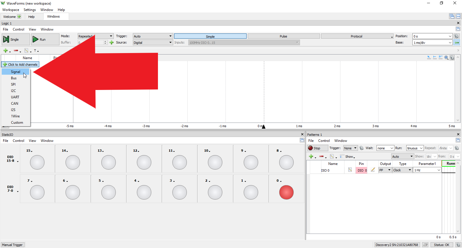This screenshot has width=462, height=248.
Task: Click the green plus add icon in Patterns
Action: tap(311, 156)
